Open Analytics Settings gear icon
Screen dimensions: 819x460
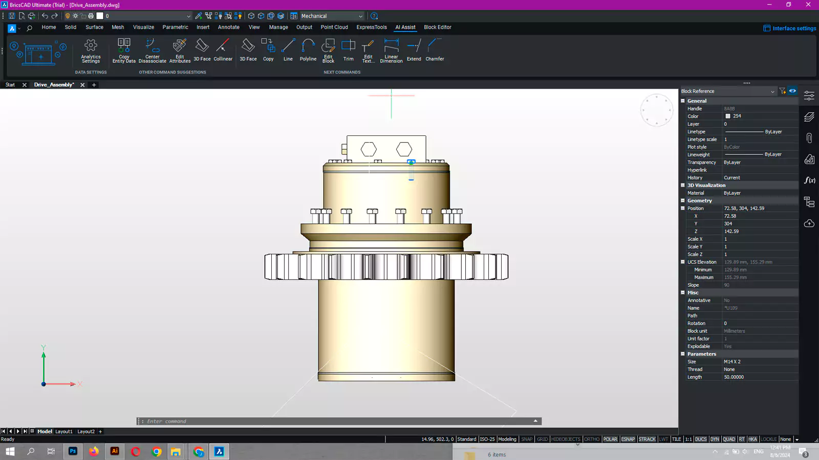[x=91, y=46]
